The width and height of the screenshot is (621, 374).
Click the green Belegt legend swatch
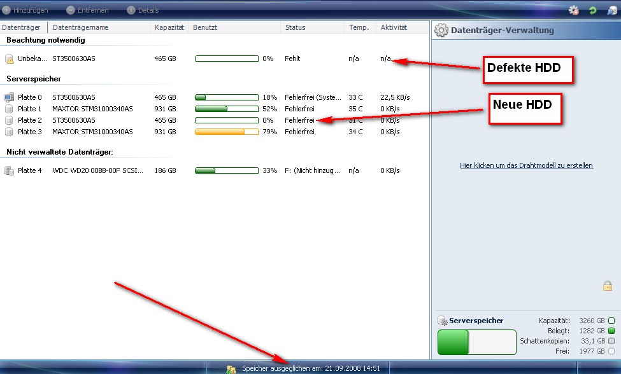point(611,331)
